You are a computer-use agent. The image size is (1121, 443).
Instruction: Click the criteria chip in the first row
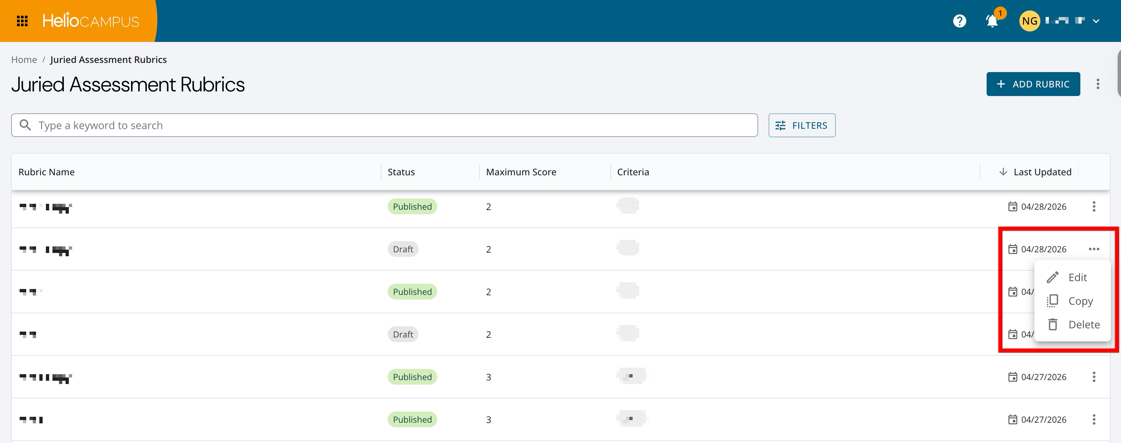[628, 205]
